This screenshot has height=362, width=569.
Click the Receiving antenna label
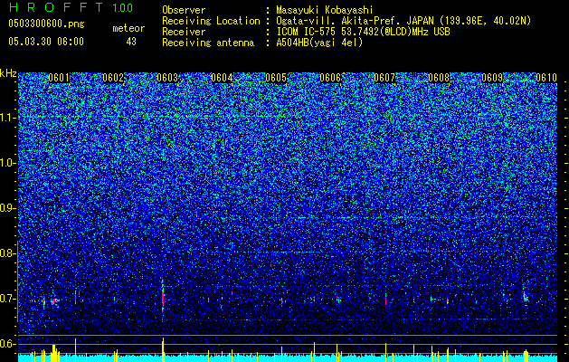click(208, 43)
